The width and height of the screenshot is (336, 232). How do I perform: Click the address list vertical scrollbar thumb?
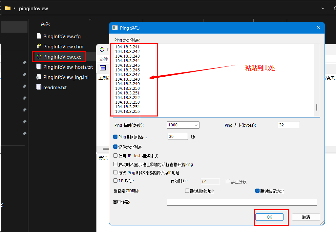tap(317, 107)
